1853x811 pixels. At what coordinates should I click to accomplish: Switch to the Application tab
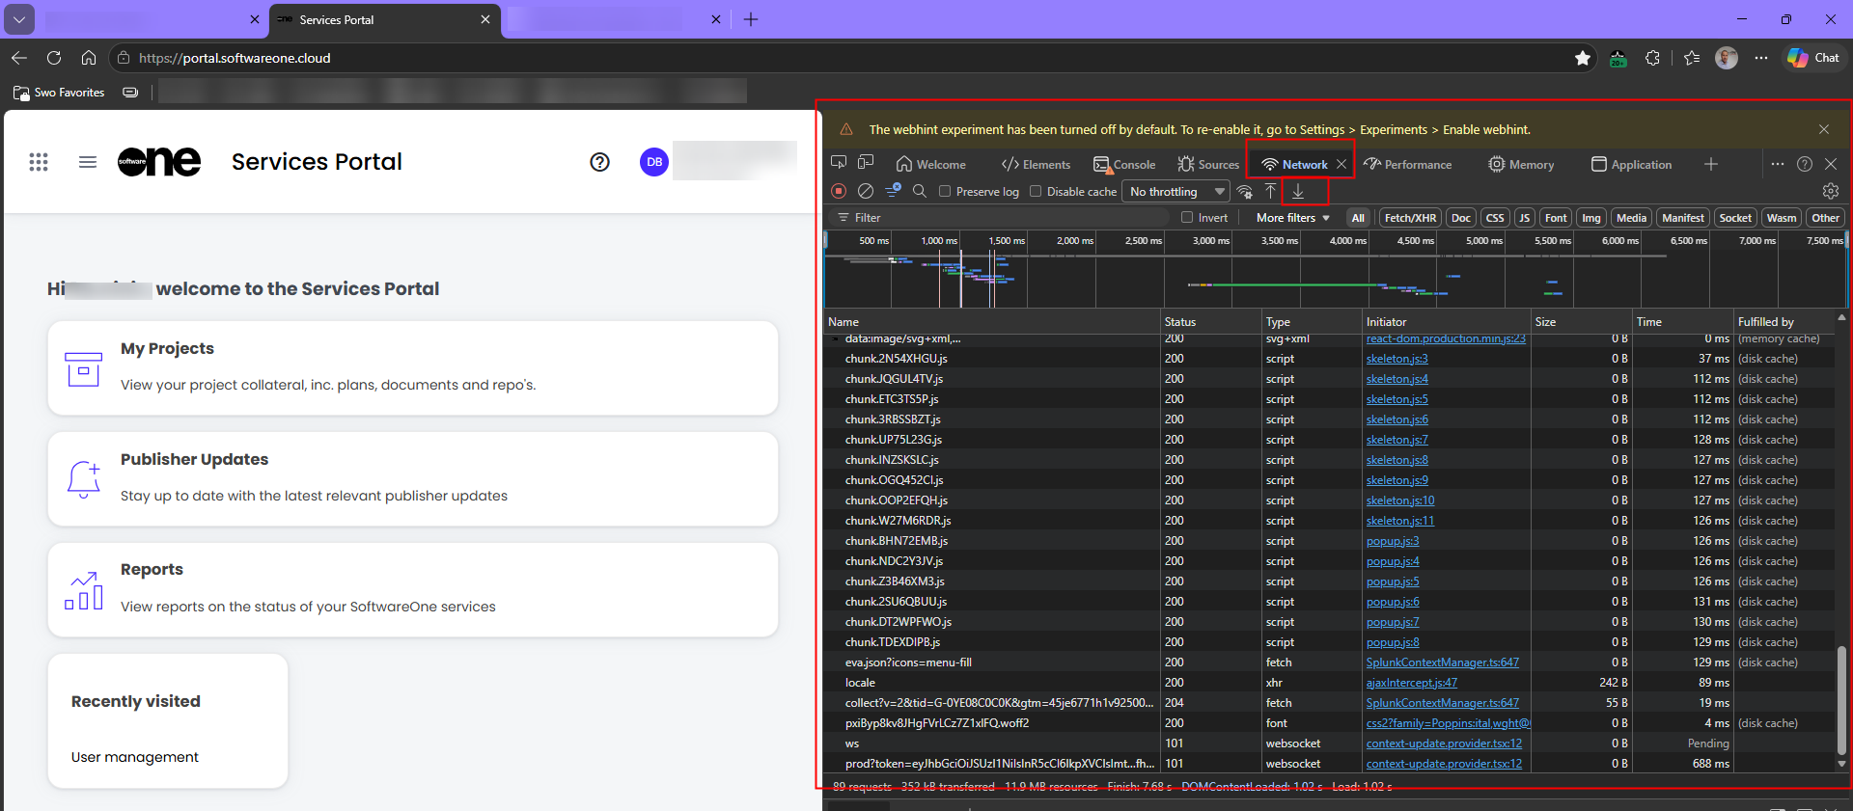tap(1631, 164)
